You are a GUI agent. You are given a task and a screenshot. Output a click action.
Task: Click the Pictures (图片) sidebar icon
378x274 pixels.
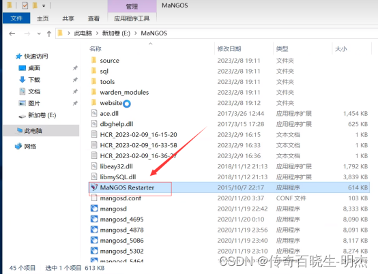(x=23, y=103)
